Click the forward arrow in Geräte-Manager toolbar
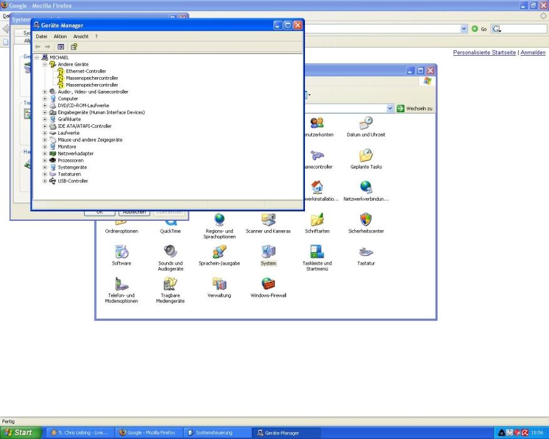The image size is (549, 439). click(47, 46)
